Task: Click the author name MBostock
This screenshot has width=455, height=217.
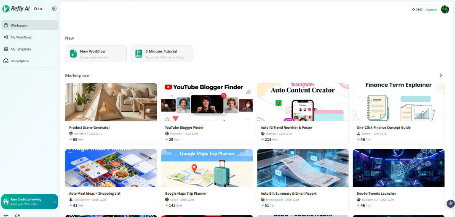Action: pyautogui.click(x=176, y=134)
